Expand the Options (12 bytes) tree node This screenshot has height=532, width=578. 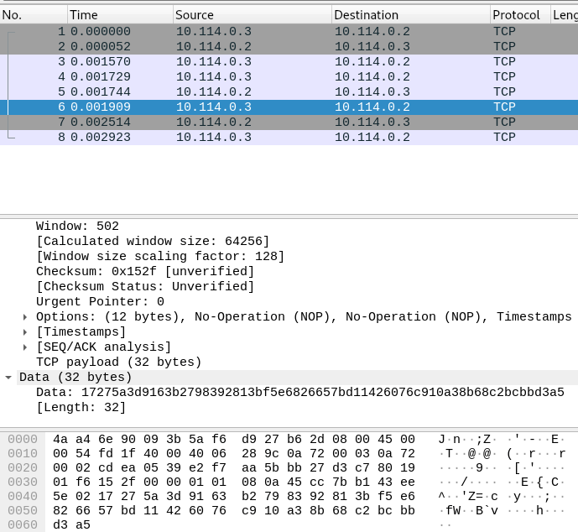(25, 317)
